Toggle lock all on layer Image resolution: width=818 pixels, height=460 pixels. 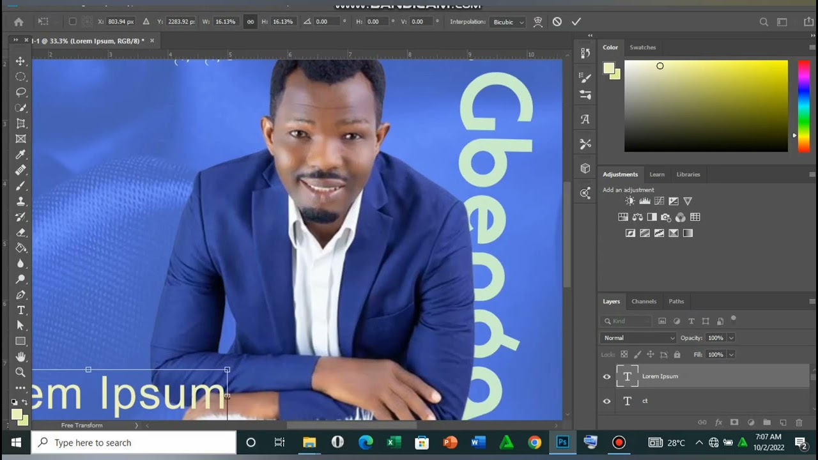click(677, 355)
